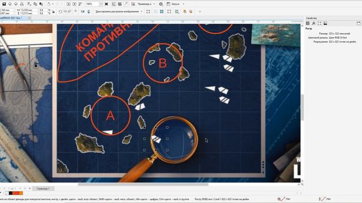Click the fx effects icon in Свойства
This screenshot has height=203, width=362.
[313, 23]
